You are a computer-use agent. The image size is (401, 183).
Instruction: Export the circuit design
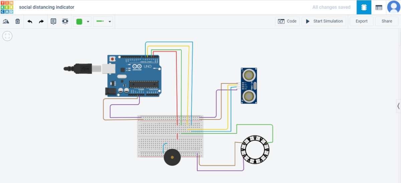pyautogui.click(x=361, y=21)
